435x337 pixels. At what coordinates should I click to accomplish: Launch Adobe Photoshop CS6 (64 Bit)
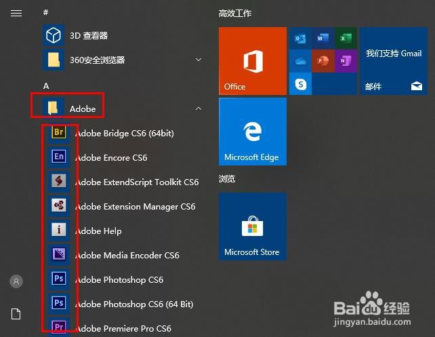134,304
